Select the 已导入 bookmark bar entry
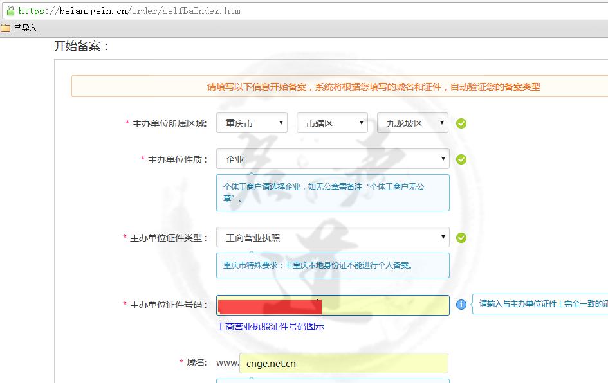 [24, 28]
